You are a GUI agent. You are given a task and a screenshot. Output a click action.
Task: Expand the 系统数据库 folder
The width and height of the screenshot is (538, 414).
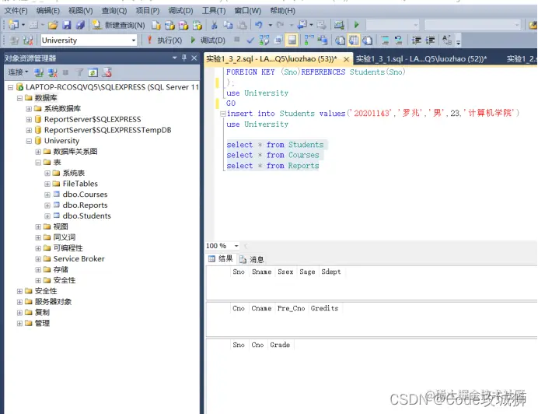(x=29, y=109)
